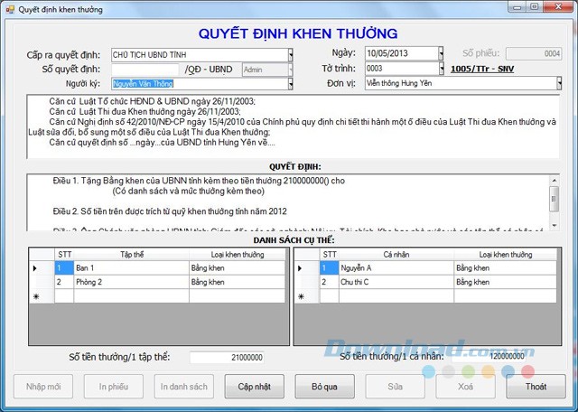
Task: Click the In phiếu button
Action: coord(114,387)
